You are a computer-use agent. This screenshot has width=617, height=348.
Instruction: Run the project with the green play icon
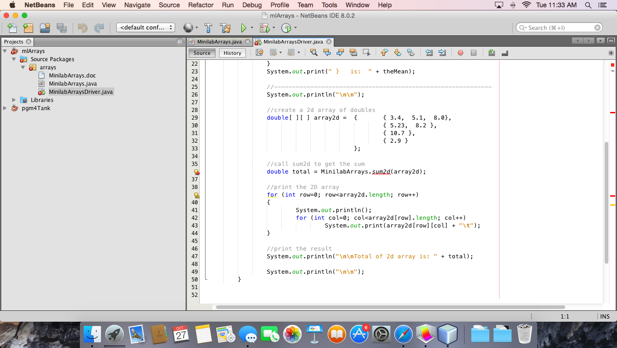point(244,28)
